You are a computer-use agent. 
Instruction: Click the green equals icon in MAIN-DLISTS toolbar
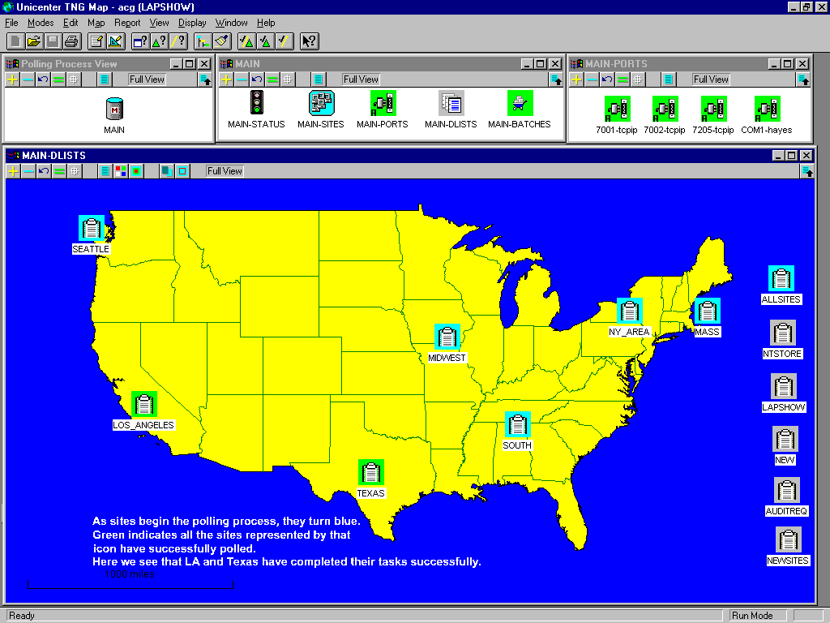click(59, 171)
